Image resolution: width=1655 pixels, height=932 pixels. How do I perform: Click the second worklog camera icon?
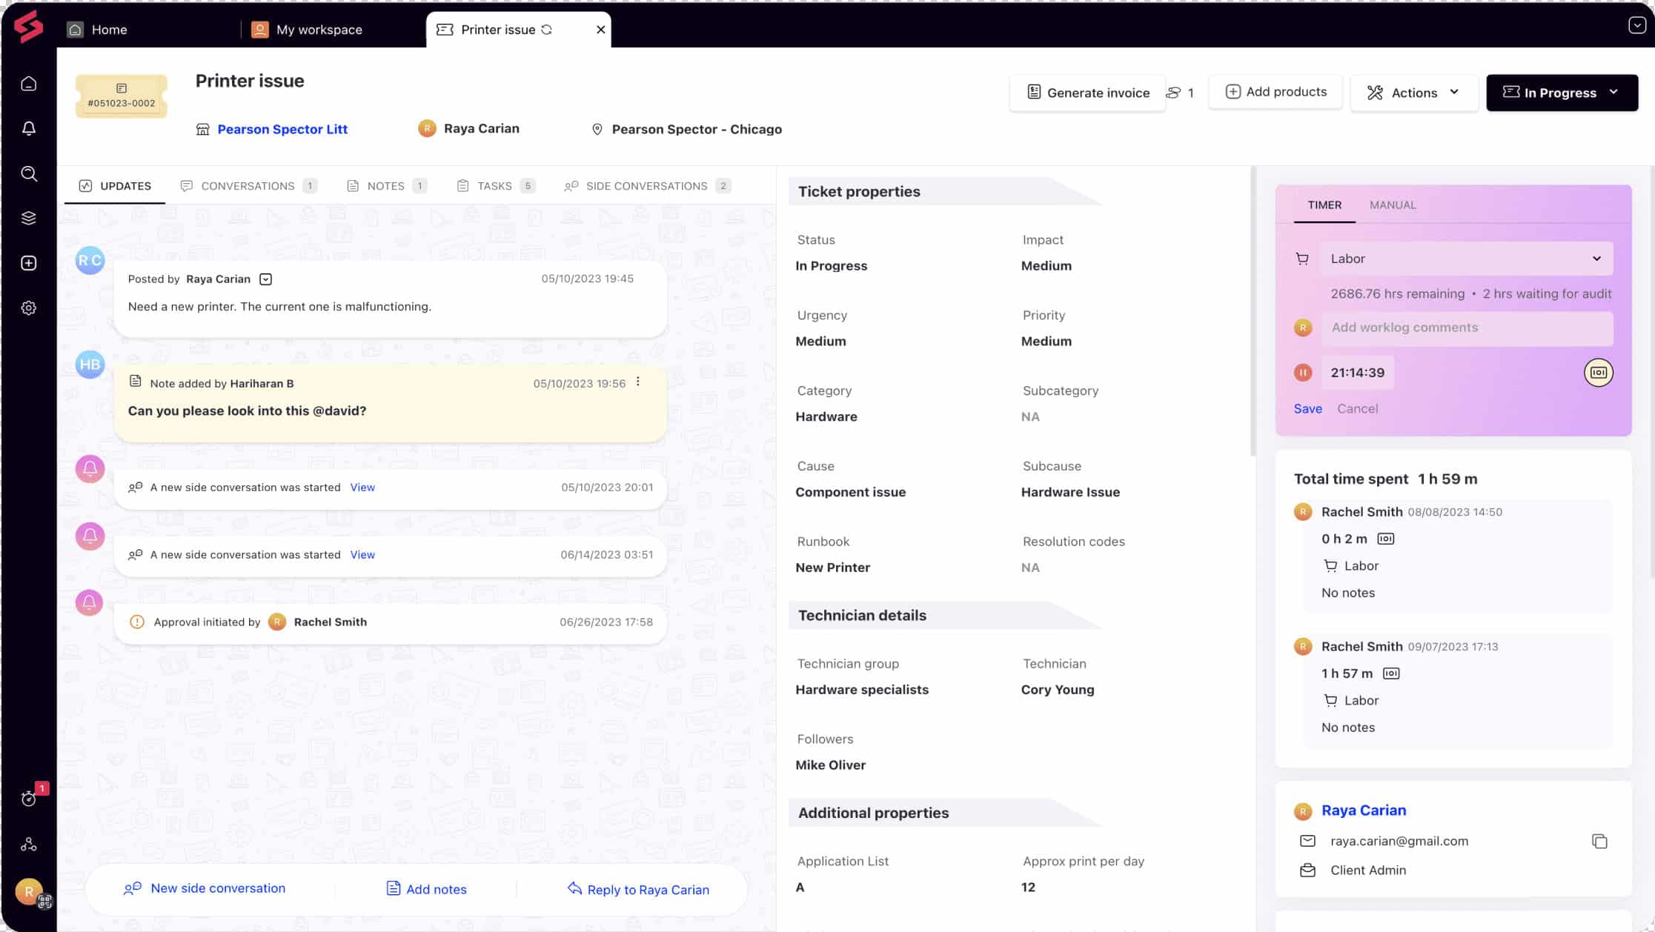[1391, 673]
